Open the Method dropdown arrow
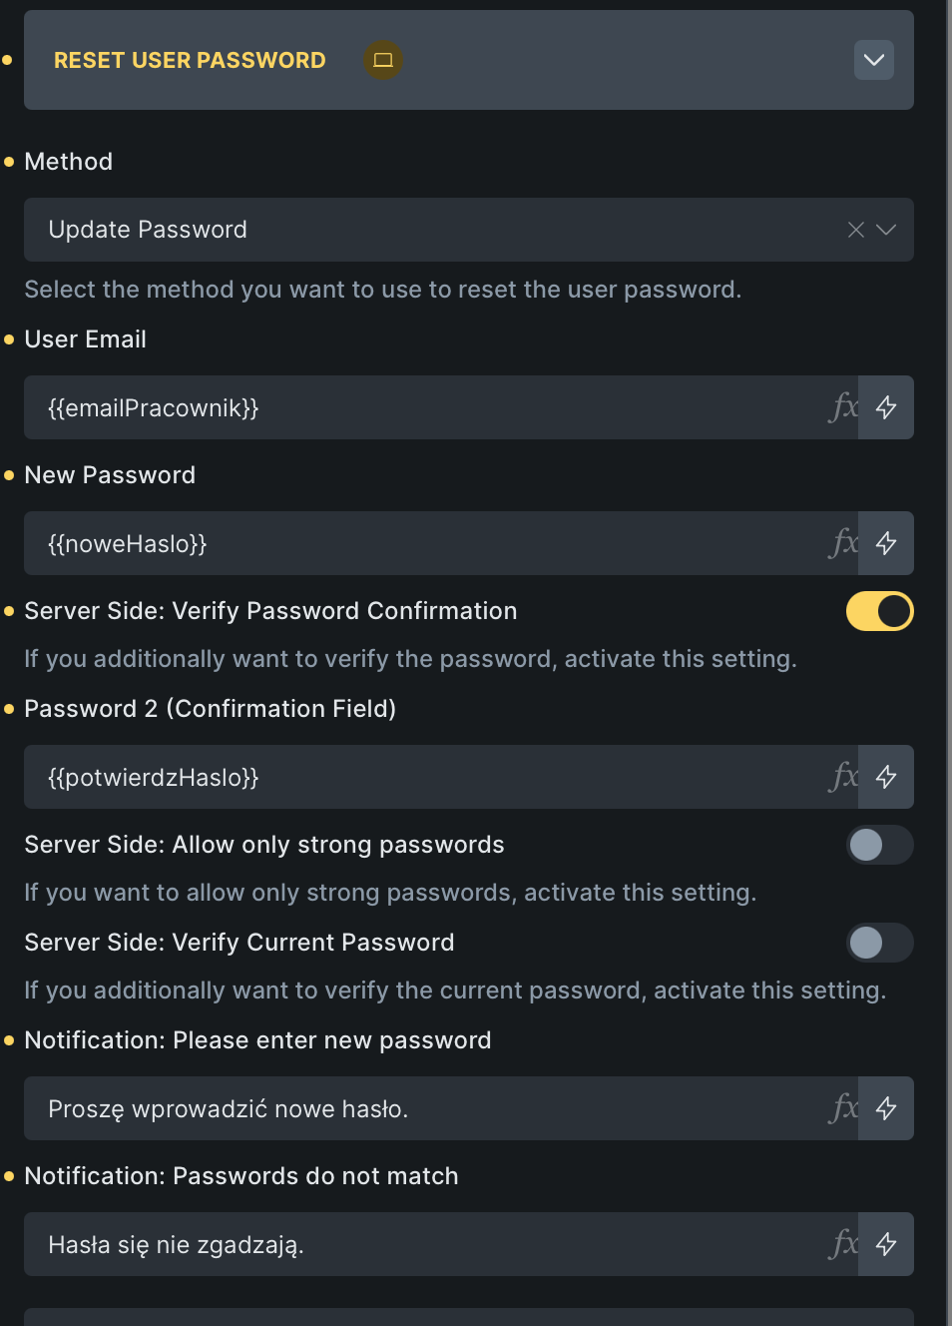This screenshot has height=1326, width=952. coord(886,230)
